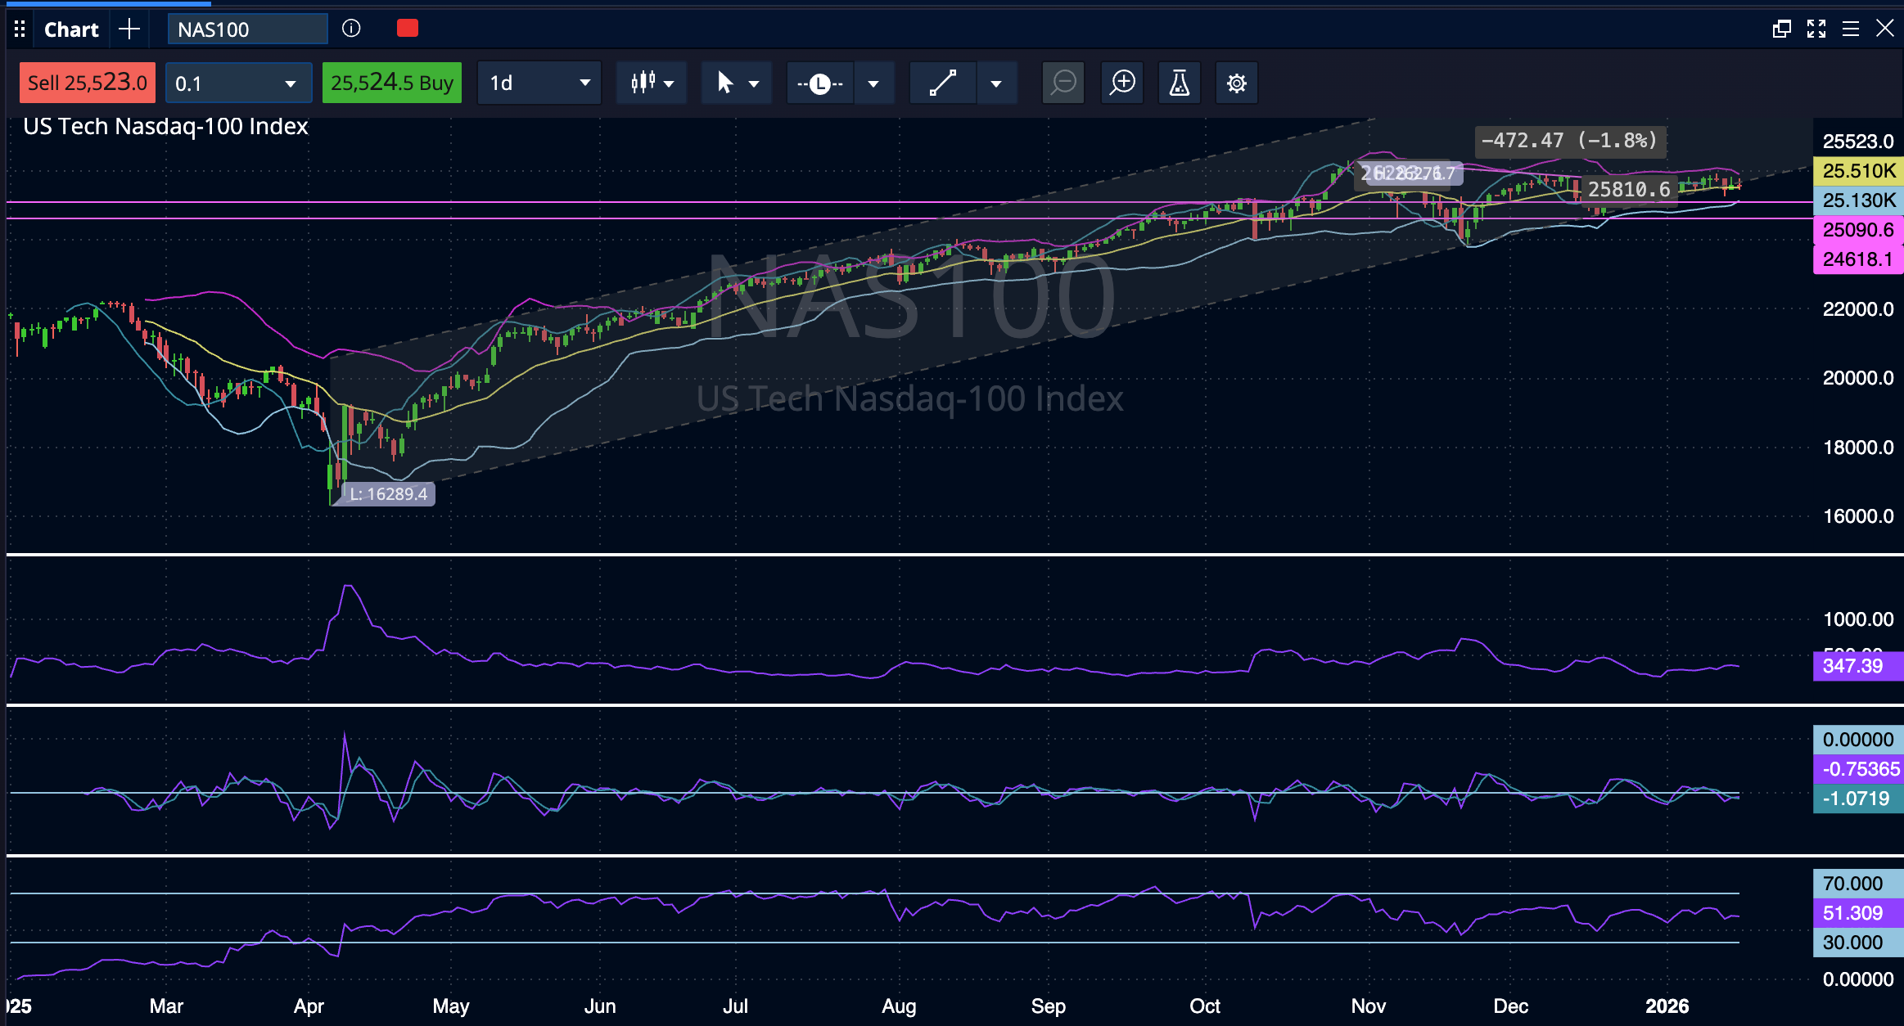Switch to the Chart tab
This screenshot has width=1904, height=1026.
(x=70, y=29)
